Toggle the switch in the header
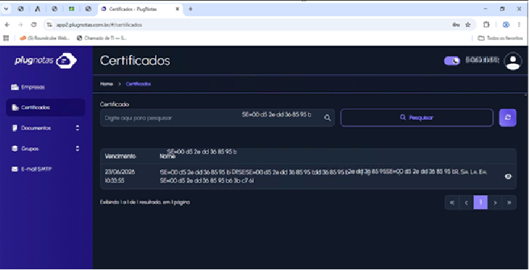The height and width of the screenshot is (270, 529). tap(452, 61)
